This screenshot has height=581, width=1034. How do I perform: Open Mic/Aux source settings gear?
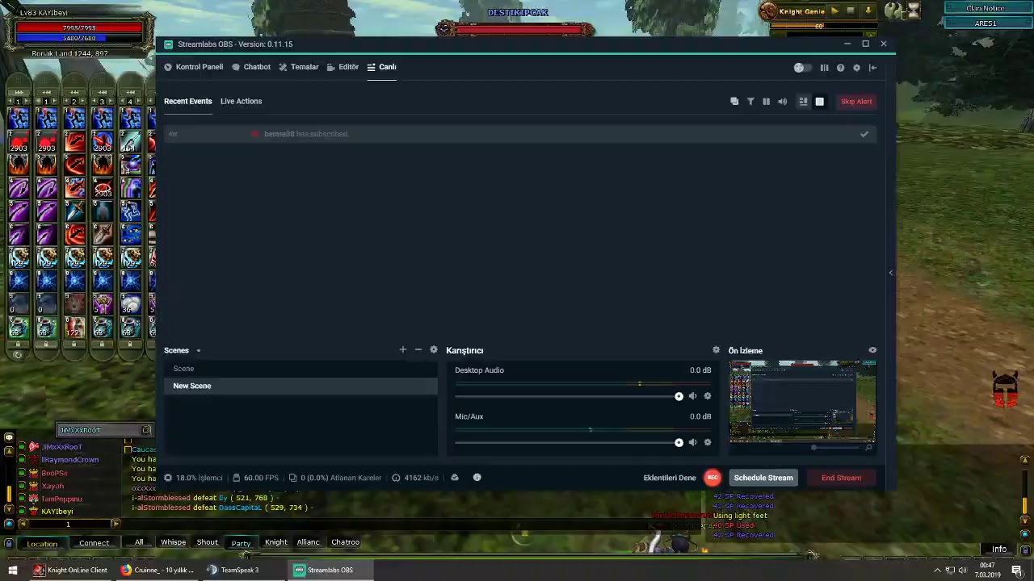[x=708, y=442]
